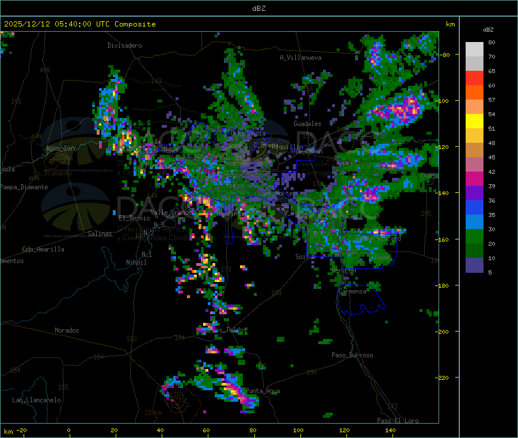Select the 5 value below the dBZ legend
The image size is (518, 438).
coord(490,272)
